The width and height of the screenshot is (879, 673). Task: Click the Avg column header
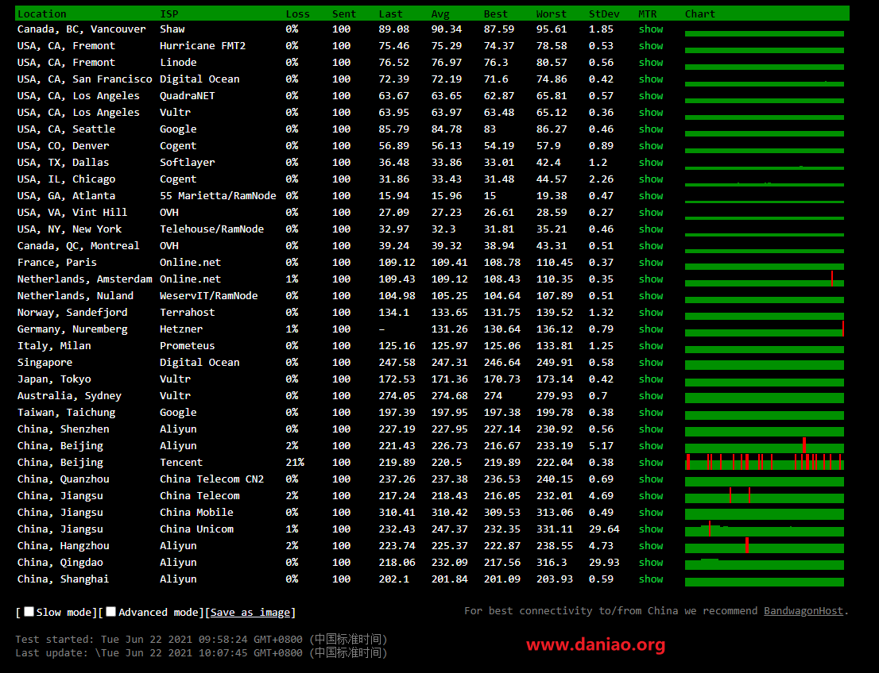pos(440,14)
